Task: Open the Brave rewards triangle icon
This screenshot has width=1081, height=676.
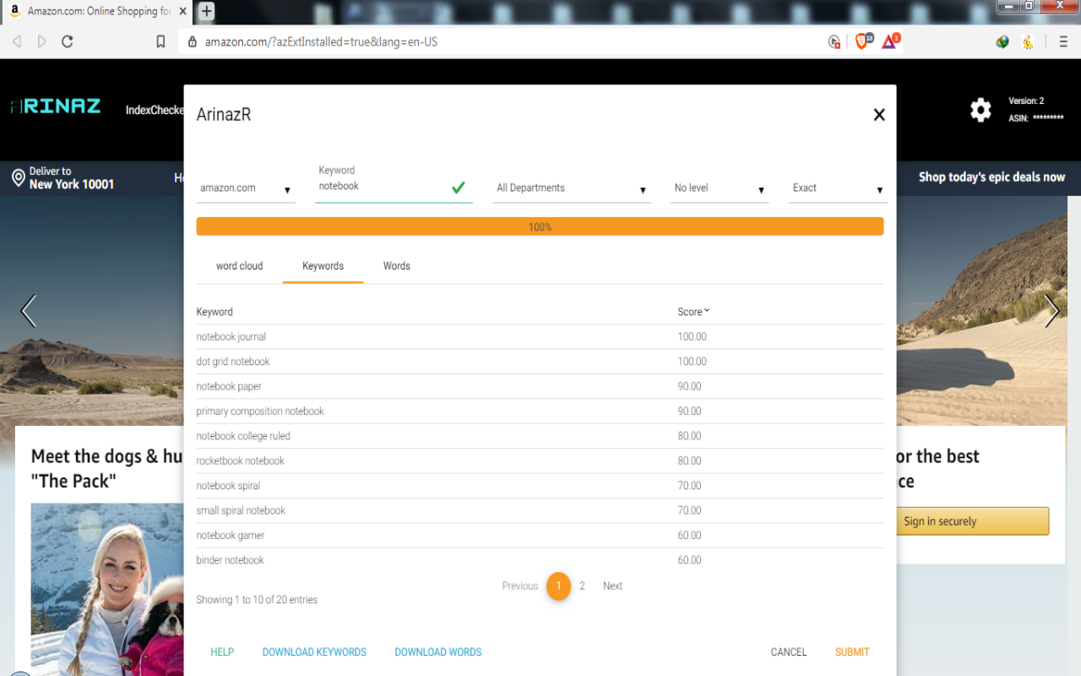Action: point(890,41)
